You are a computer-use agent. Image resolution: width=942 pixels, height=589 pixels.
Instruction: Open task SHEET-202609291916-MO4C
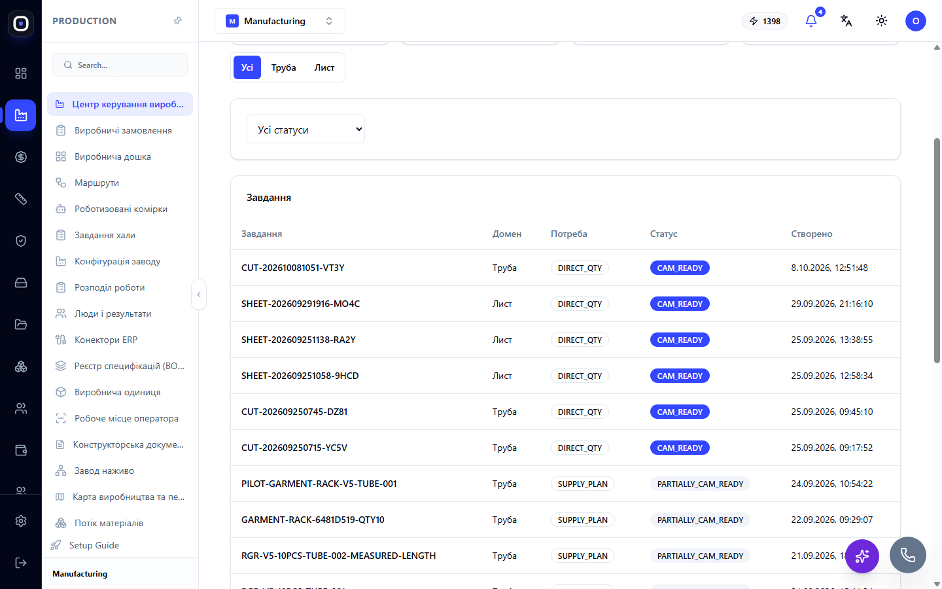click(x=300, y=304)
